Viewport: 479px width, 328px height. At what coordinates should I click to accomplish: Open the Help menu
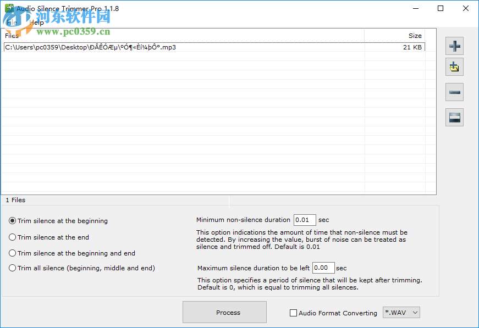pyautogui.click(x=36, y=22)
